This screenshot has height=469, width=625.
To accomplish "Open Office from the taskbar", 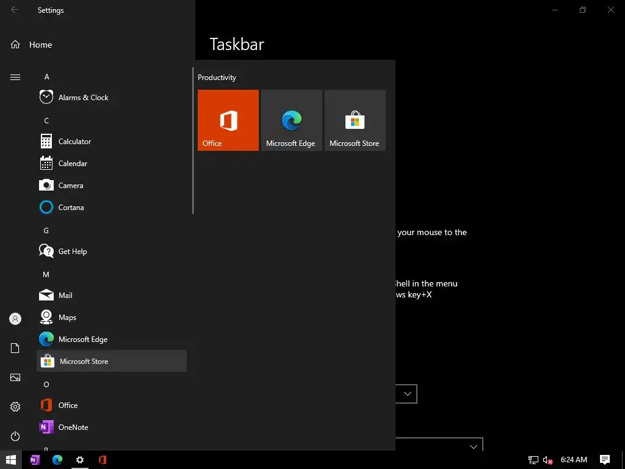I will pyautogui.click(x=103, y=460).
